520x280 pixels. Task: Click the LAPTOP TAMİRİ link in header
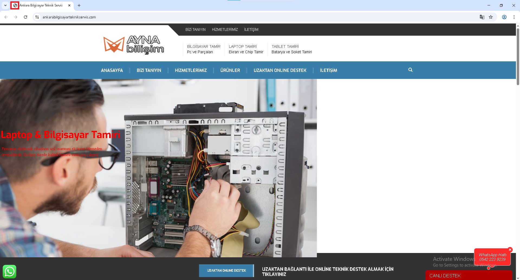pyautogui.click(x=243, y=46)
